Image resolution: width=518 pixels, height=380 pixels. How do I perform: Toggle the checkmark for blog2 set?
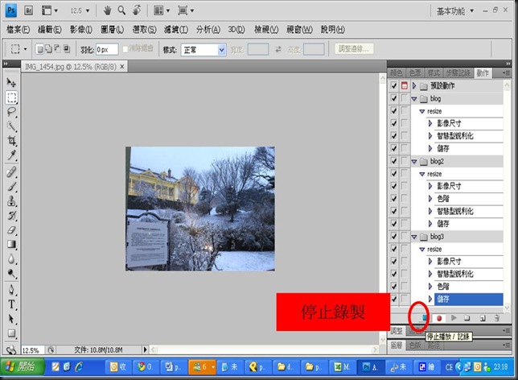pos(394,161)
